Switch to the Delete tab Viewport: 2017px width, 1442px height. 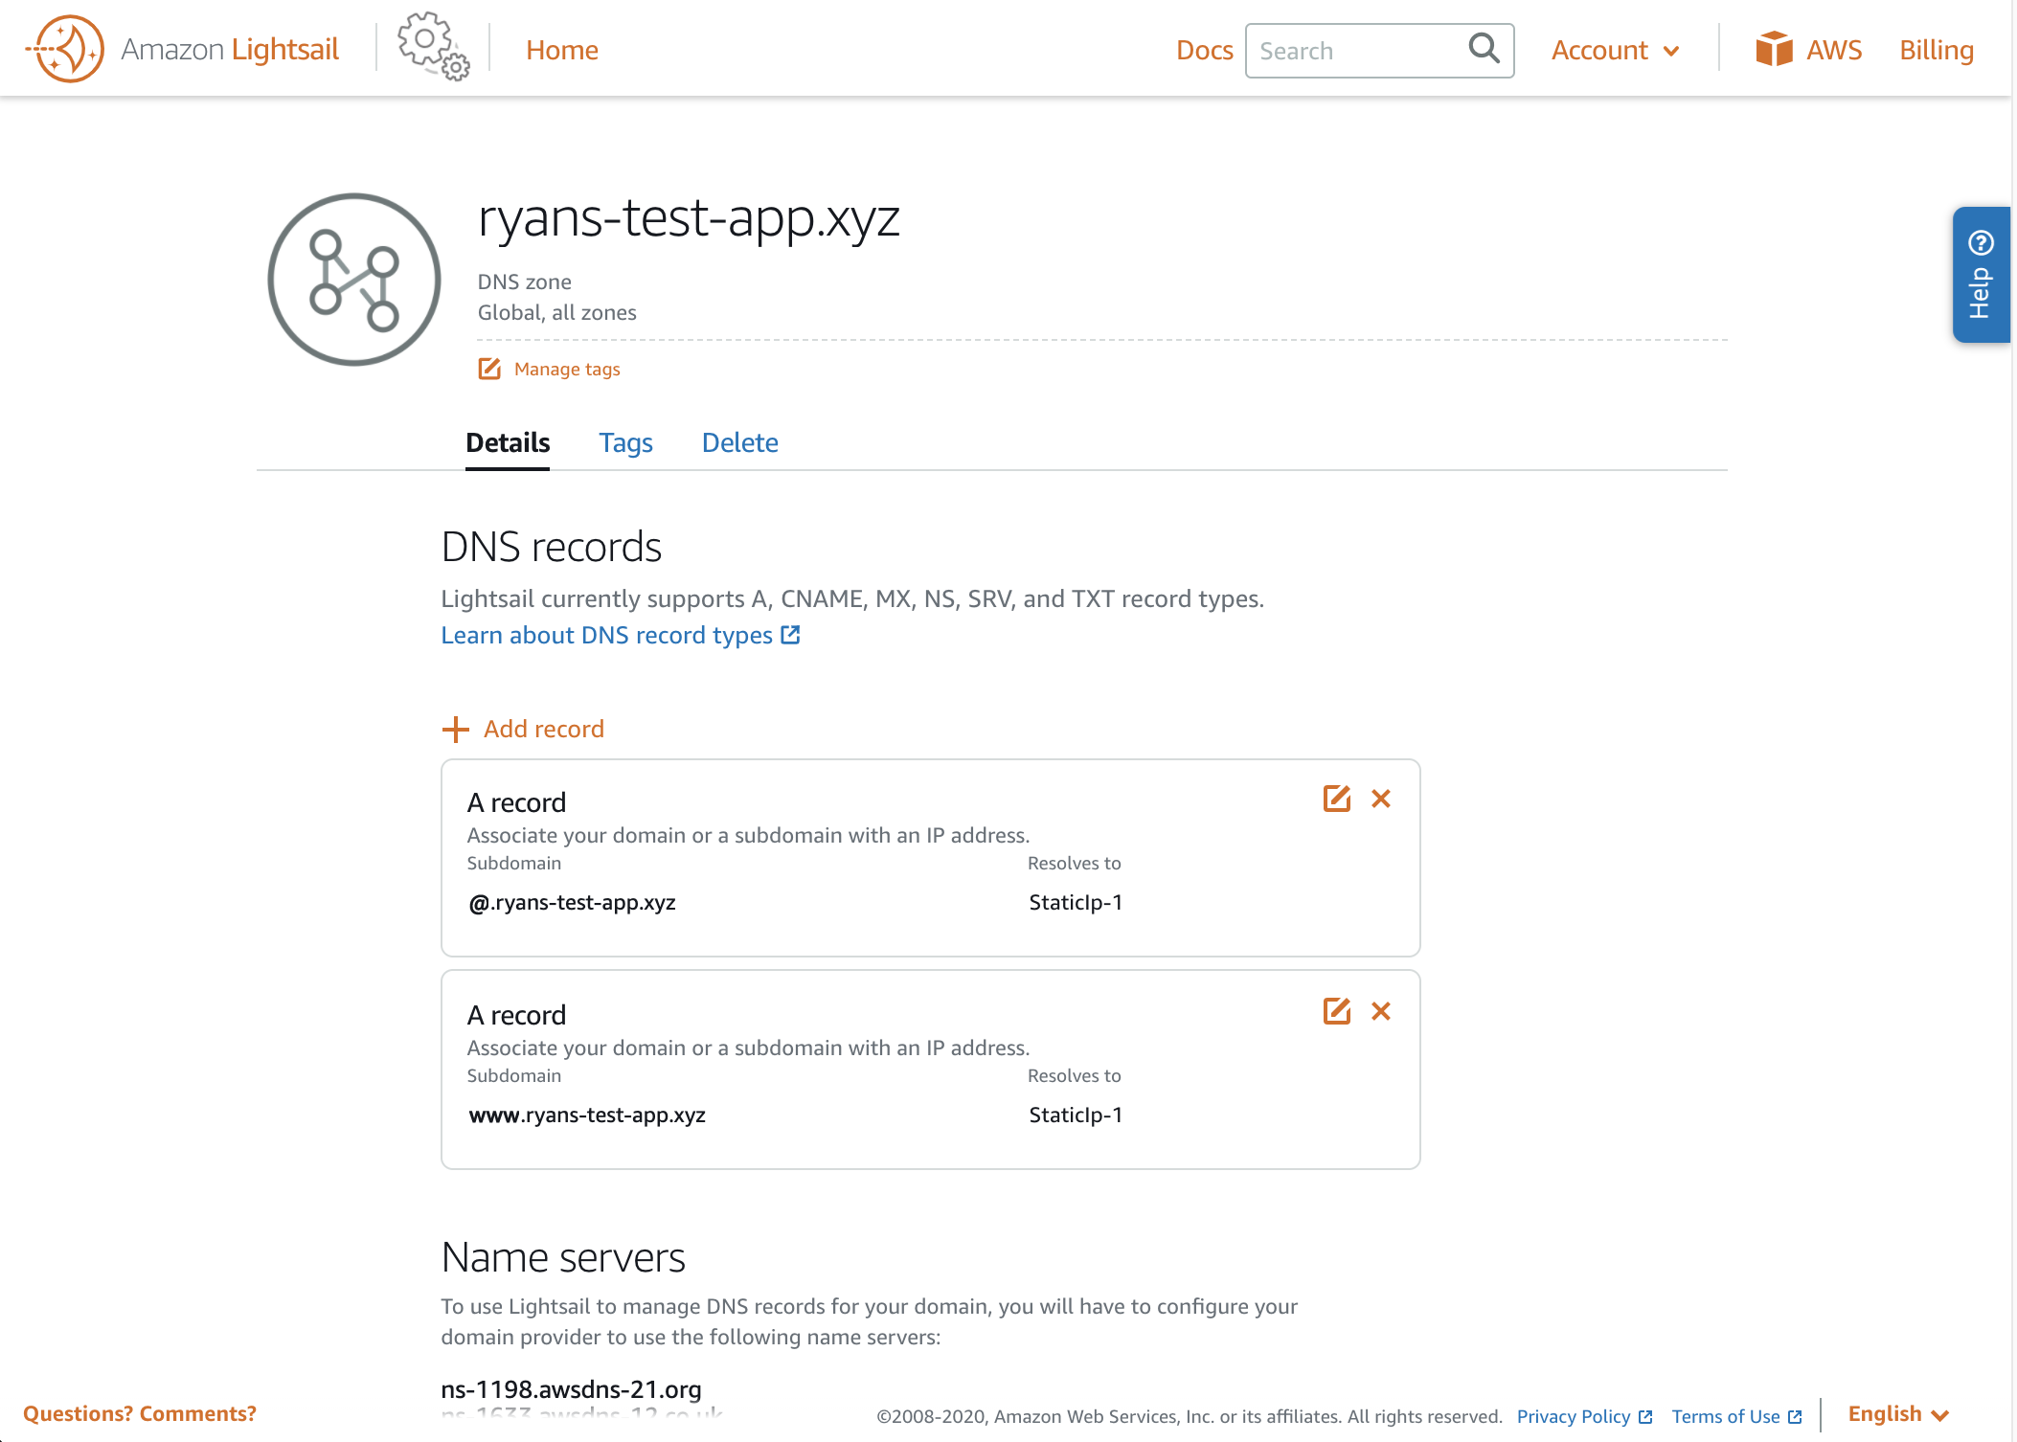(x=739, y=442)
